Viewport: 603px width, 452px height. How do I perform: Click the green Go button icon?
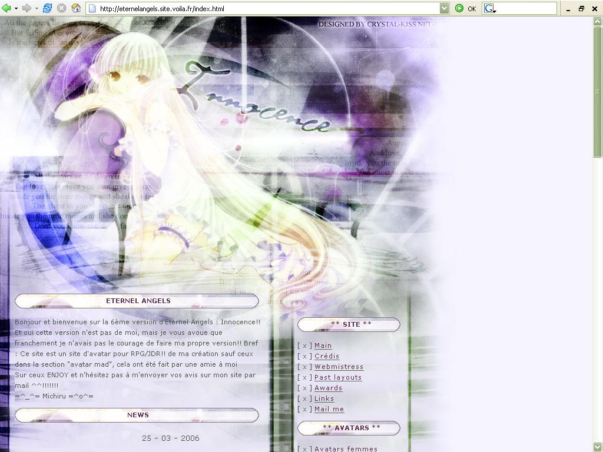click(459, 8)
